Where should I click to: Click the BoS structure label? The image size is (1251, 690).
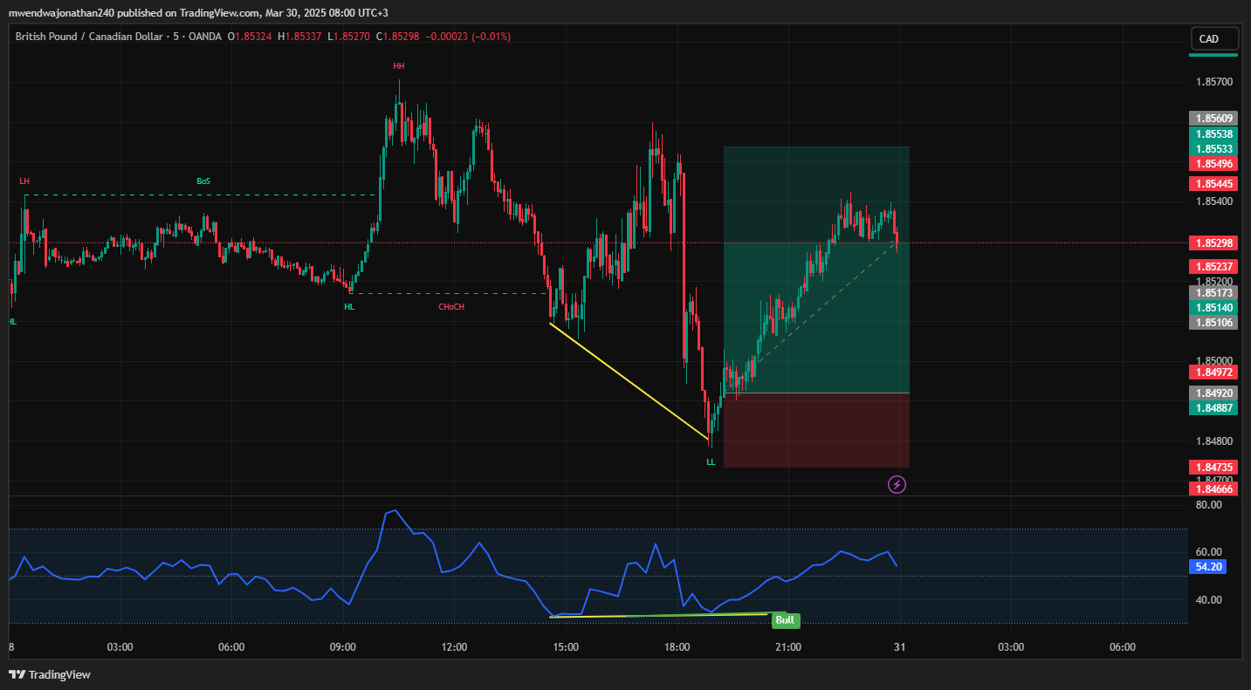[203, 181]
